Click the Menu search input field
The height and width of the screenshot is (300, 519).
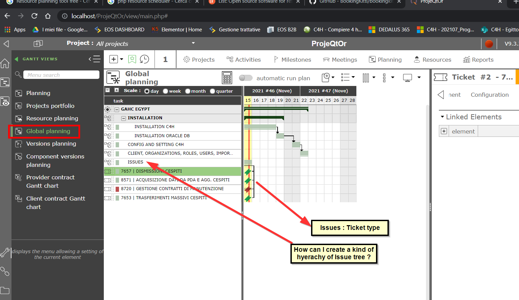coord(61,75)
